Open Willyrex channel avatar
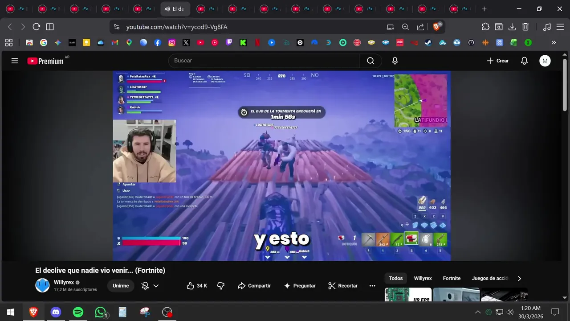The height and width of the screenshot is (321, 570). pyautogui.click(x=42, y=285)
